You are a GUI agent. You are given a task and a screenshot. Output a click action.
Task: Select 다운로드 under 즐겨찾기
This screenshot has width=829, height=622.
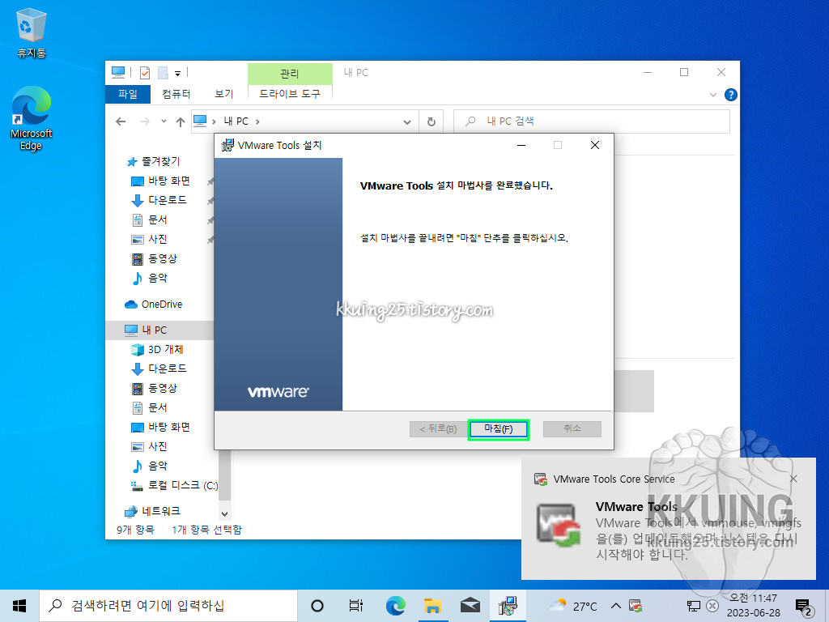167,201
